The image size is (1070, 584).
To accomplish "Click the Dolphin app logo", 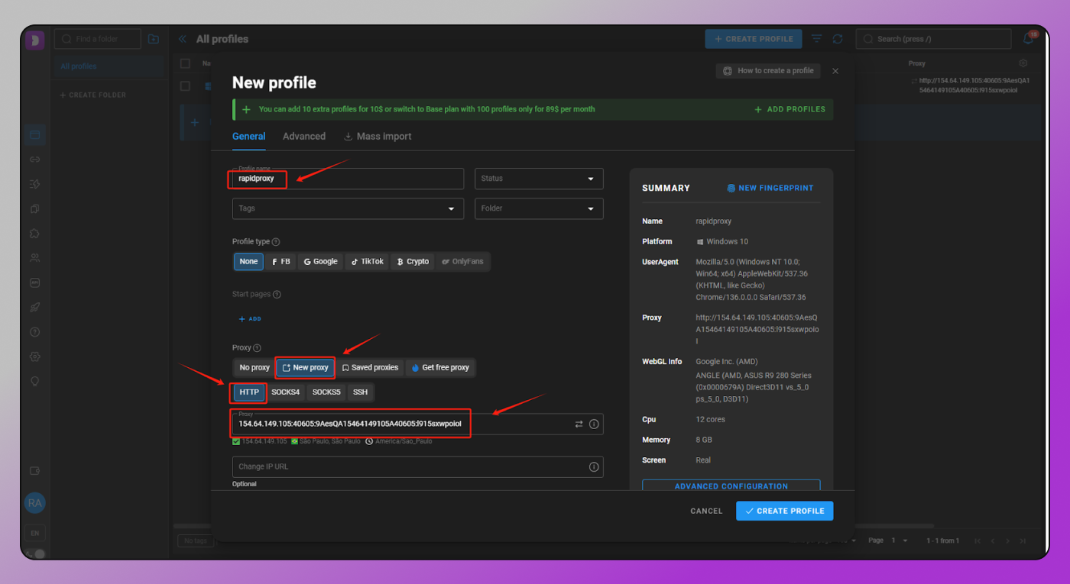I will click(34, 40).
